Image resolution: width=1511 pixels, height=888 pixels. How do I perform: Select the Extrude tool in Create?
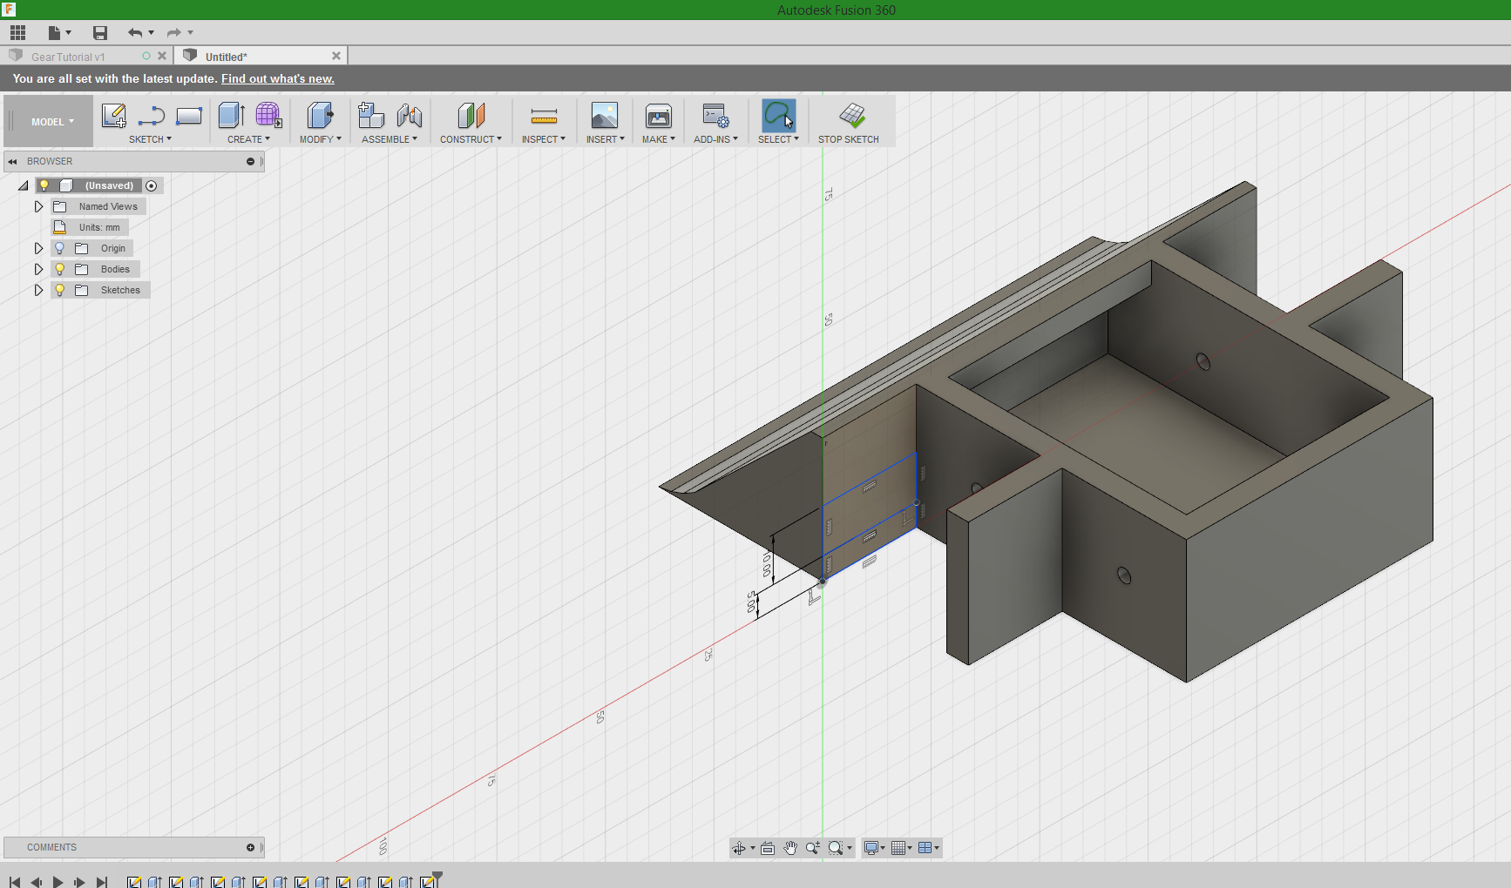point(231,116)
